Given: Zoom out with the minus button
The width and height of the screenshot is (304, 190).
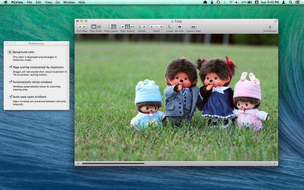Looking at the screenshot, I should (x=157, y=27).
